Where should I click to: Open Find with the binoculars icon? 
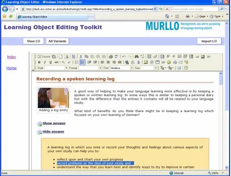click(136, 57)
